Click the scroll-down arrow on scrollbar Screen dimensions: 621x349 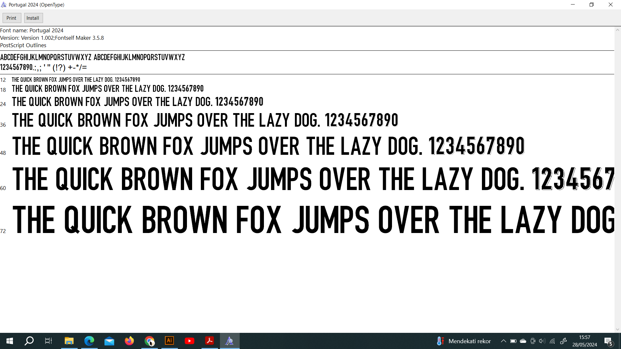(x=617, y=329)
